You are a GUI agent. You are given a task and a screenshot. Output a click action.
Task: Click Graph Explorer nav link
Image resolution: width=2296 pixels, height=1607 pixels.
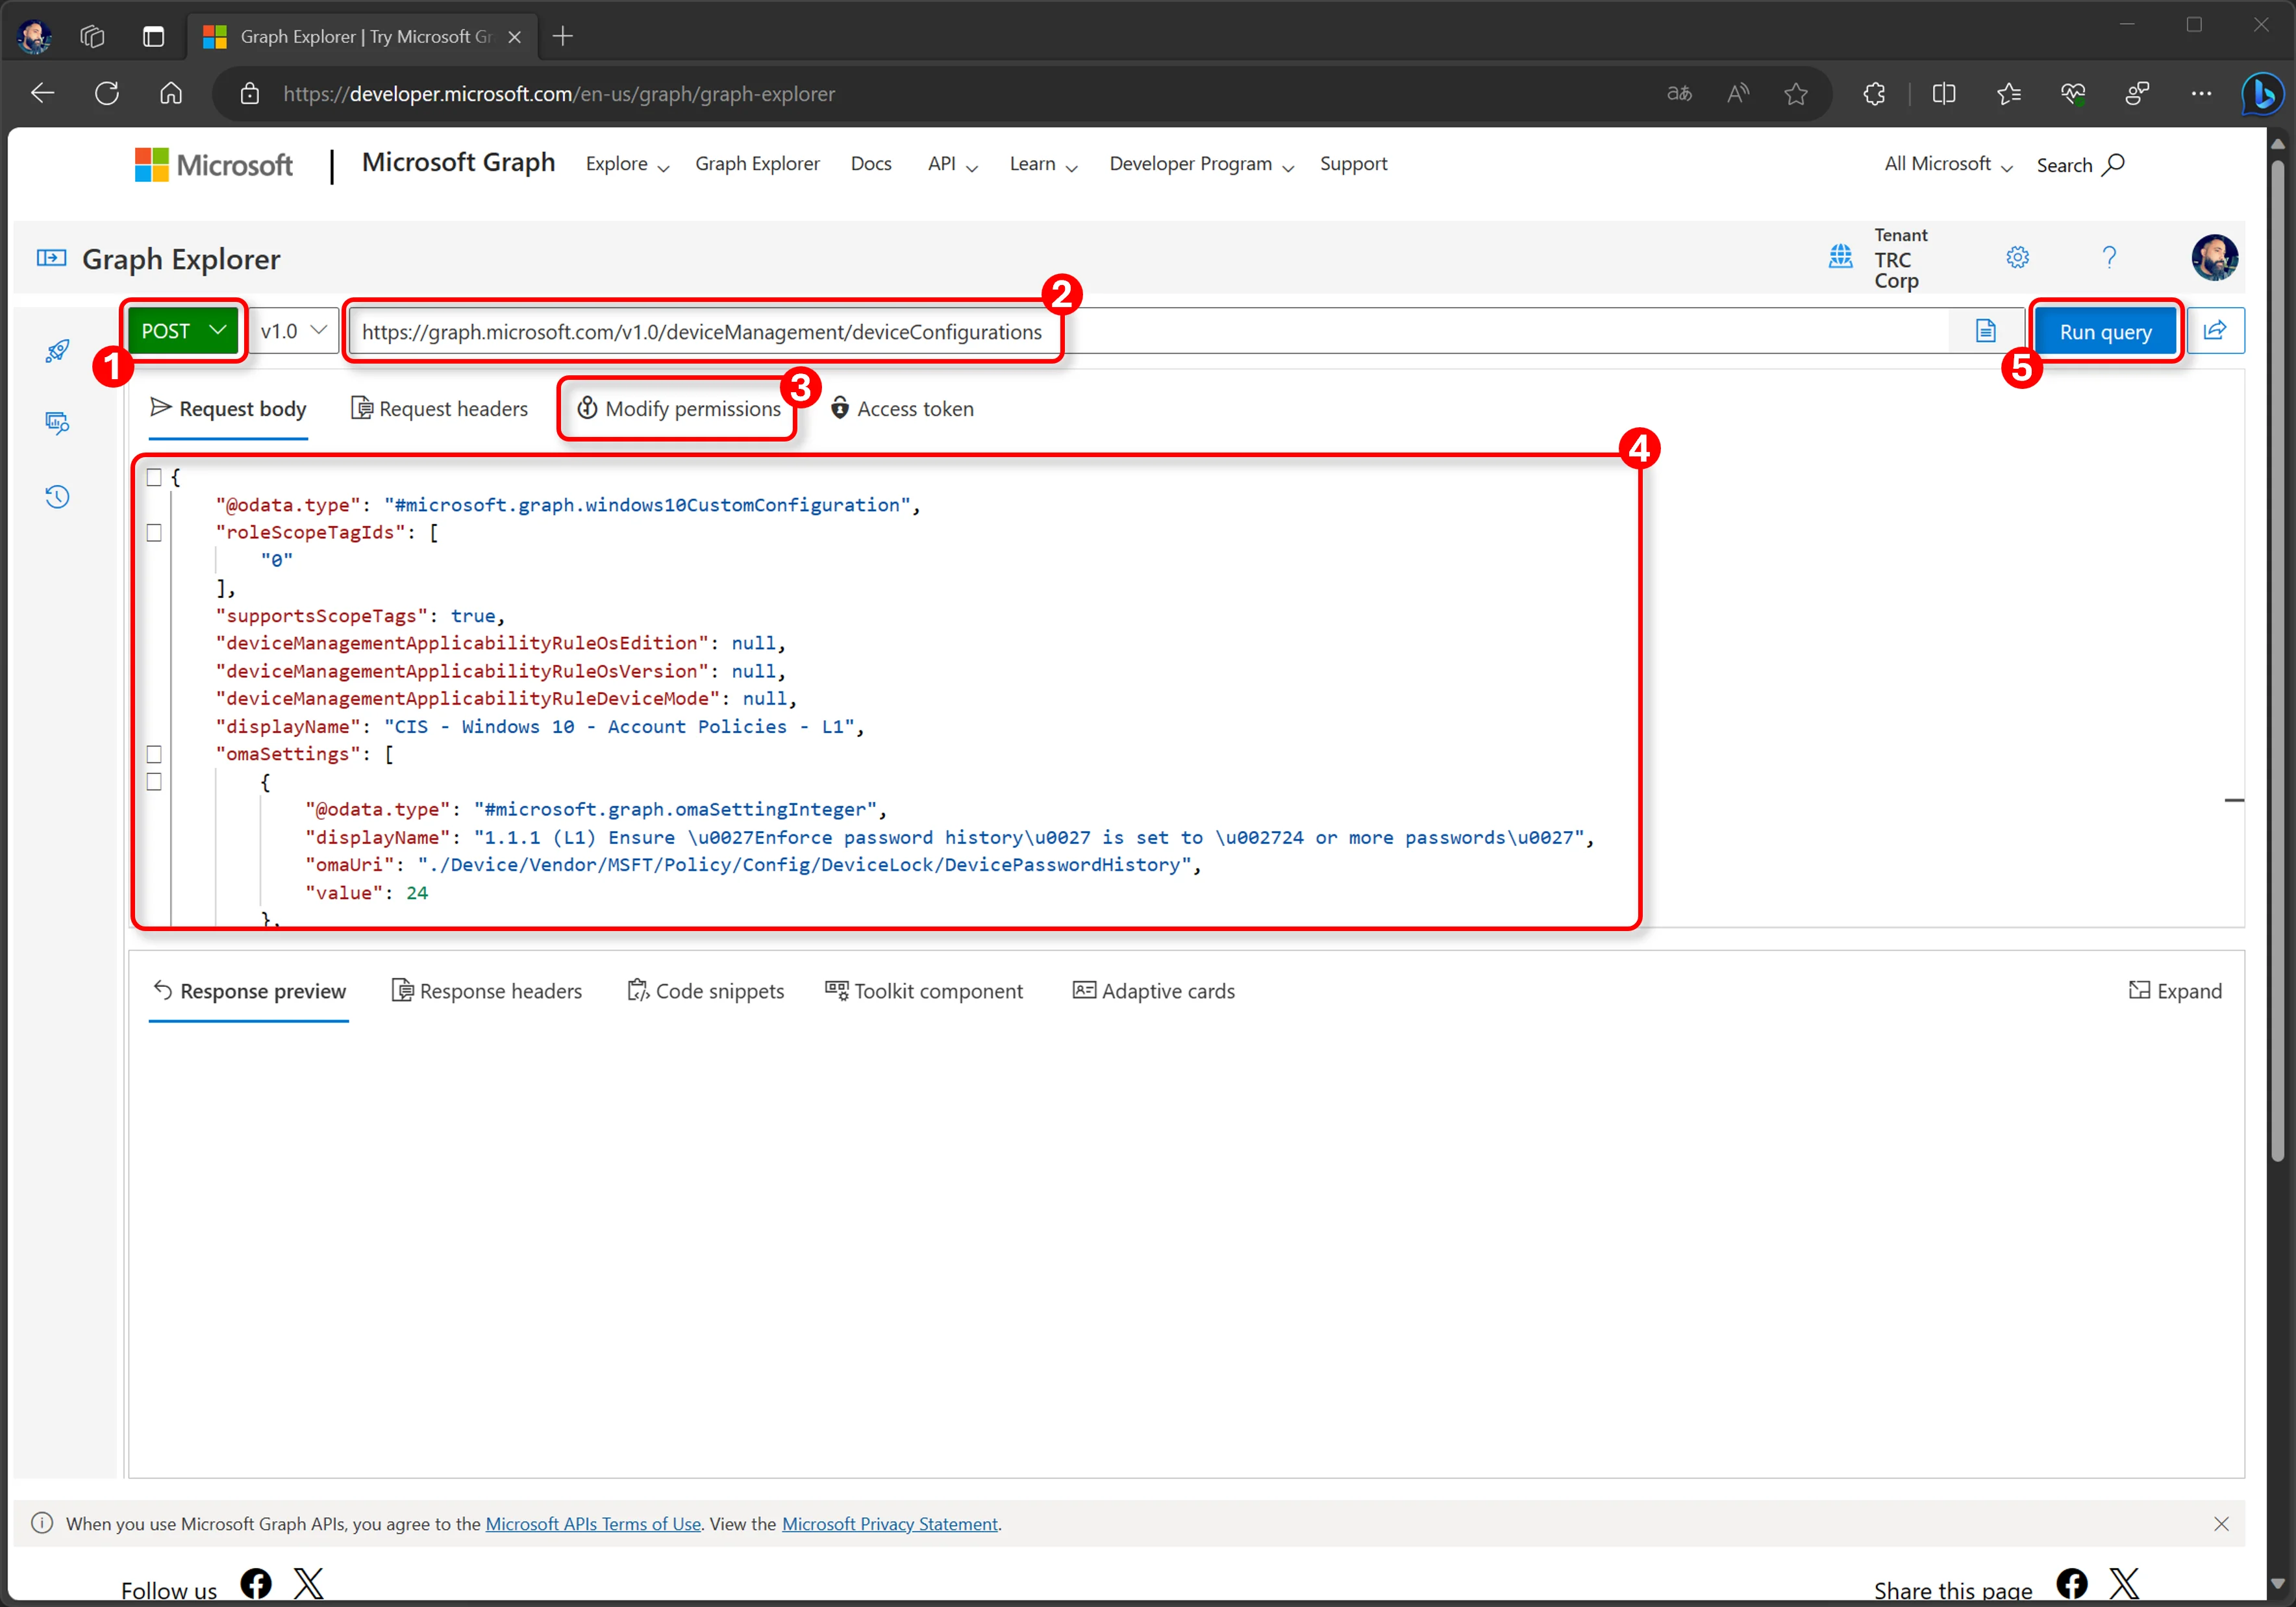pos(757,164)
